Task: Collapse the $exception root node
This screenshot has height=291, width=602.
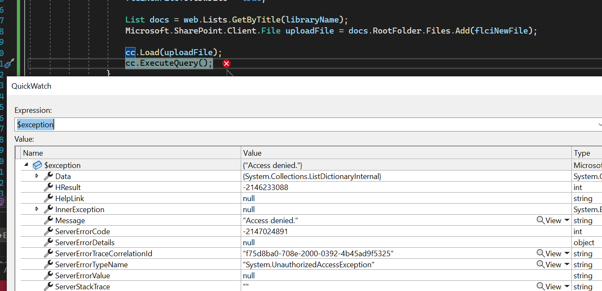Action: click(27, 165)
